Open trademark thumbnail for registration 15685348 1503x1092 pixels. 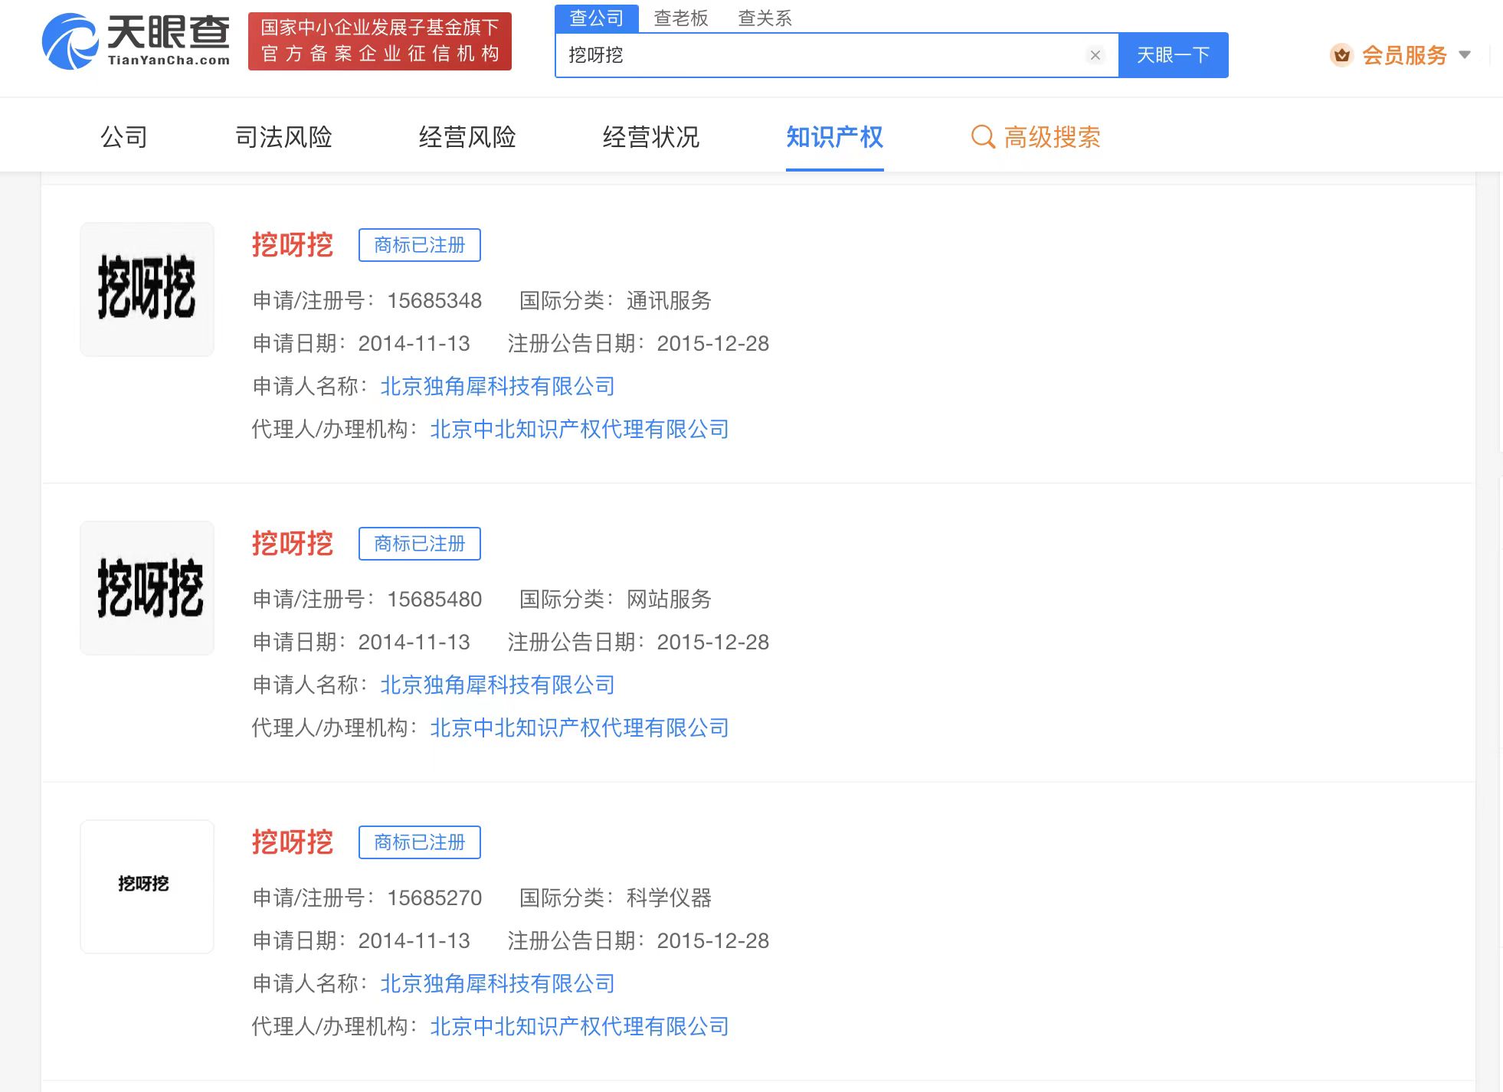(x=147, y=289)
